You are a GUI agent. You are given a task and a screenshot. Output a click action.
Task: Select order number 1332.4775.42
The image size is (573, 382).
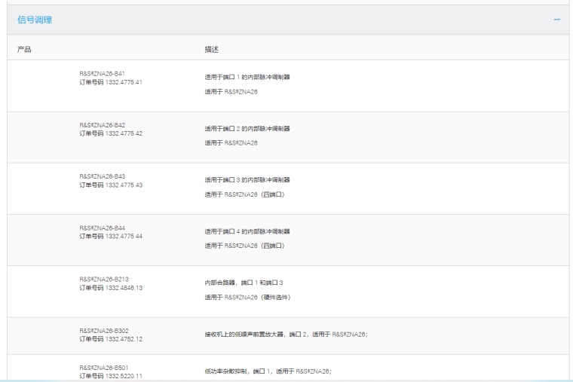111,133
